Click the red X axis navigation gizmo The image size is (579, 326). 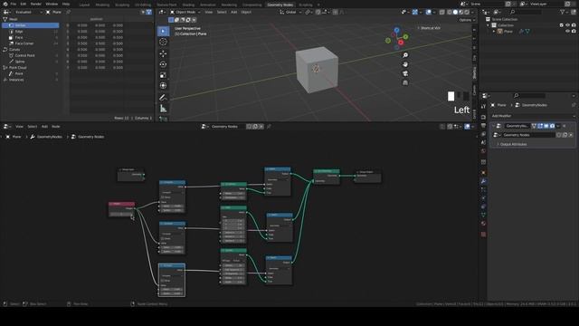[401, 43]
